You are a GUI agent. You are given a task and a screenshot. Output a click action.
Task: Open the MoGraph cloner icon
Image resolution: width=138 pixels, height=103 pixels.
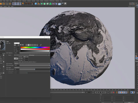(51, 4)
